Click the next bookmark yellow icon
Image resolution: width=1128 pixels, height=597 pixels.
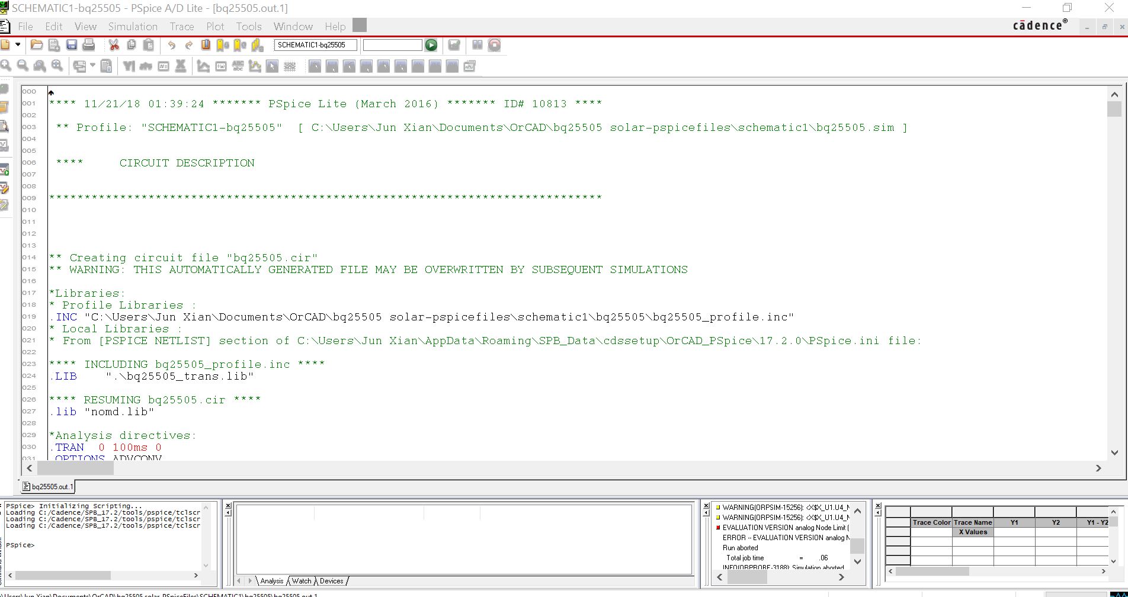[x=223, y=45]
